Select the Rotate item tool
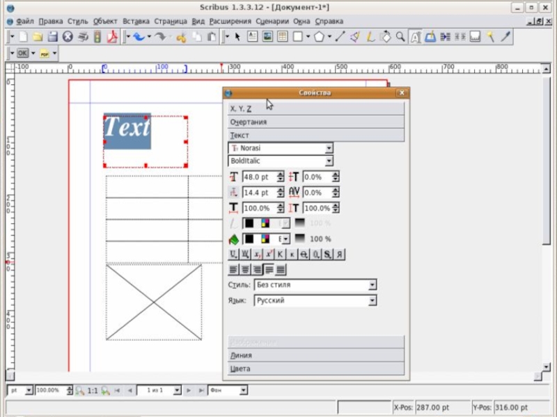The width and height of the screenshot is (557, 417). [x=385, y=37]
